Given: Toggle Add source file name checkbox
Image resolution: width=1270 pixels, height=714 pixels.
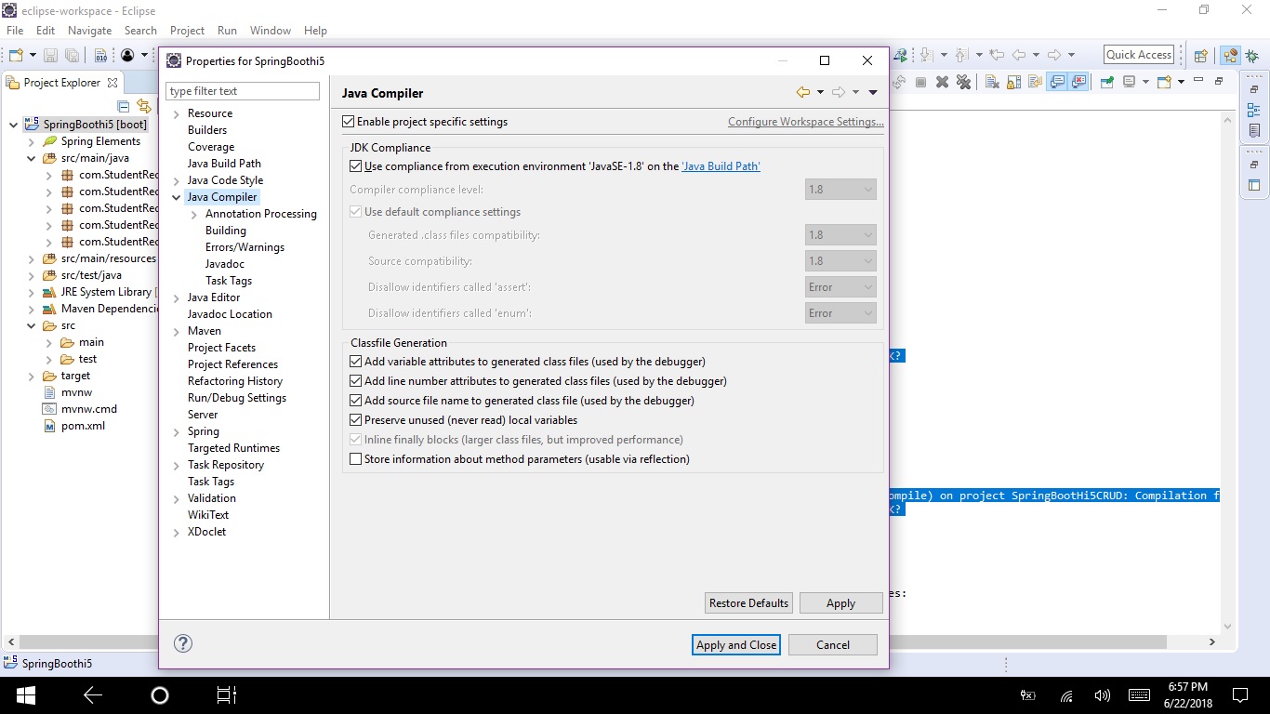Looking at the screenshot, I should [355, 401].
